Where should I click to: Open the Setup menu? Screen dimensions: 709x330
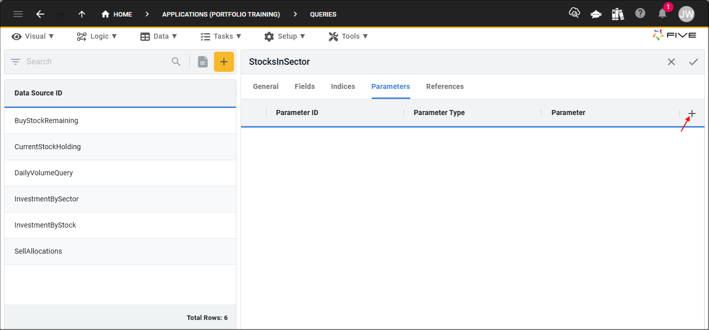pos(285,36)
